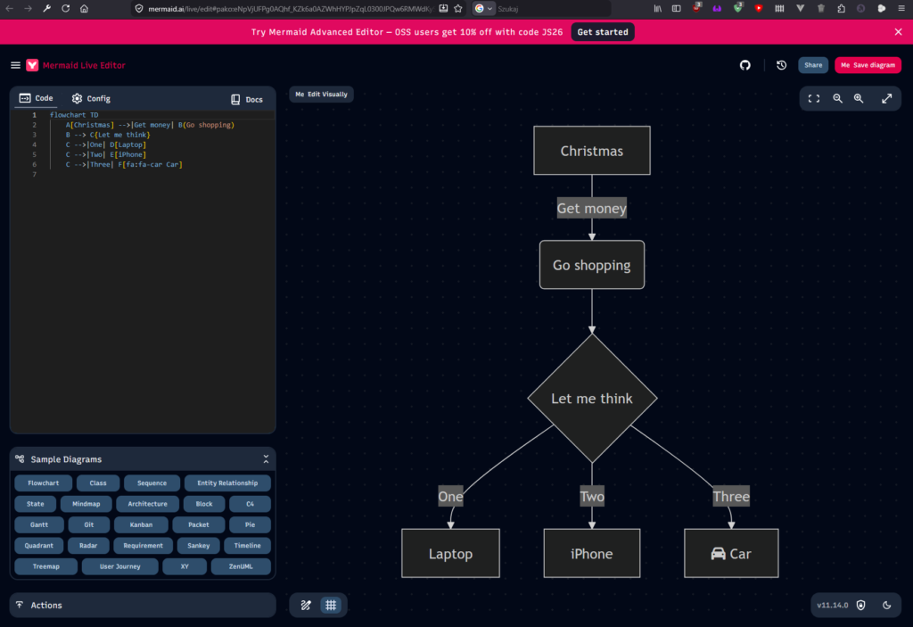Collapse the Sample Diagrams panel
Screen dimensions: 913x627
click(x=266, y=459)
